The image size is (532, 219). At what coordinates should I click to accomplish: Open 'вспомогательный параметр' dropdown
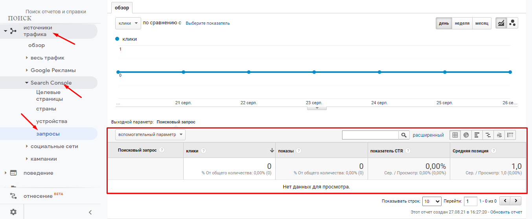[x=150, y=135]
